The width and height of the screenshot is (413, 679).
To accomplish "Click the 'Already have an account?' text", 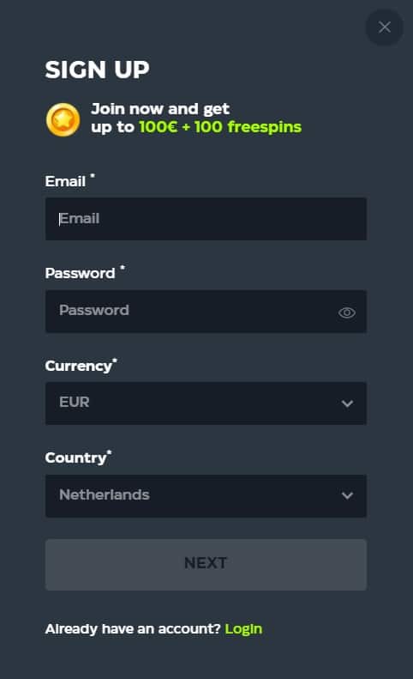I will tap(133, 628).
